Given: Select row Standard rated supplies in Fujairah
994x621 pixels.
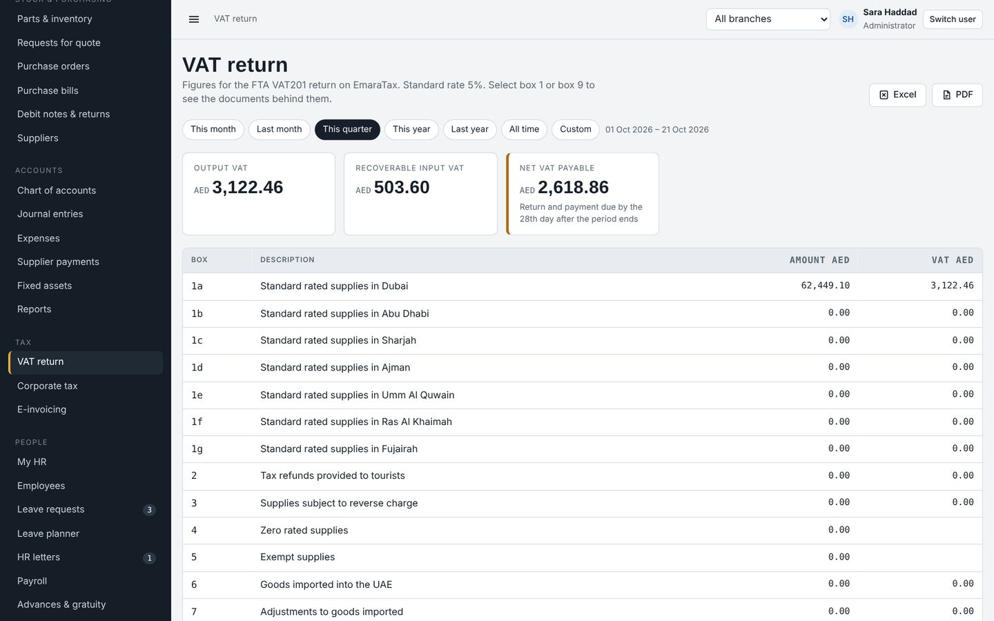Looking at the screenshot, I should (582, 449).
